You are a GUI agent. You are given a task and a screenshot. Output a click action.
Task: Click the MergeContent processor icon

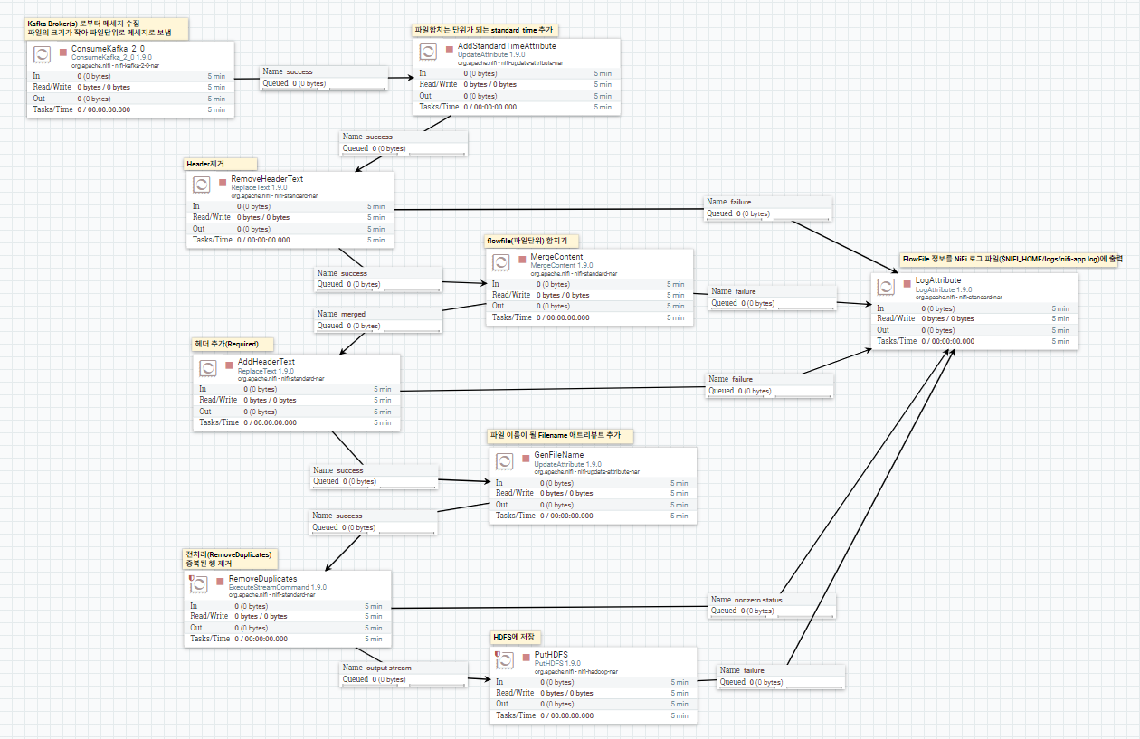tap(503, 261)
